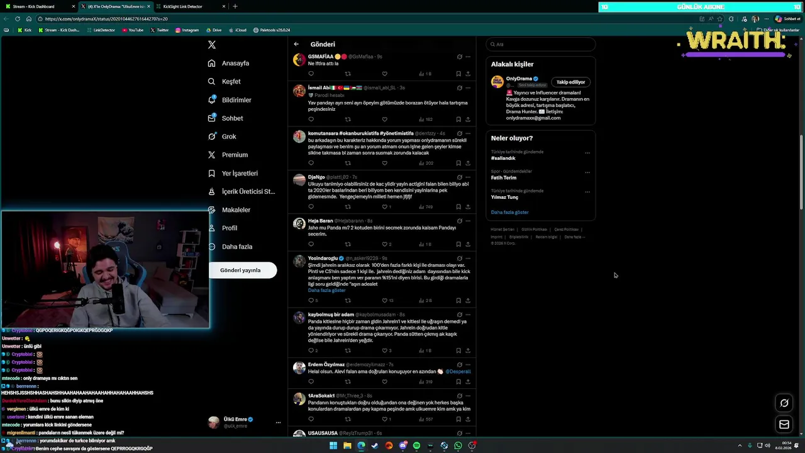Click the Gönderi yayınla button
Screen dimensions: 805x453
point(242,270)
